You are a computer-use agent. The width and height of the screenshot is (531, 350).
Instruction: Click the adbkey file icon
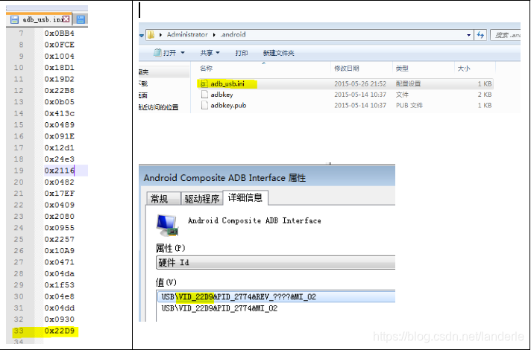tap(204, 95)
